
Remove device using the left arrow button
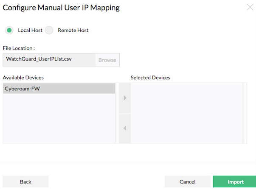(125, 128)
